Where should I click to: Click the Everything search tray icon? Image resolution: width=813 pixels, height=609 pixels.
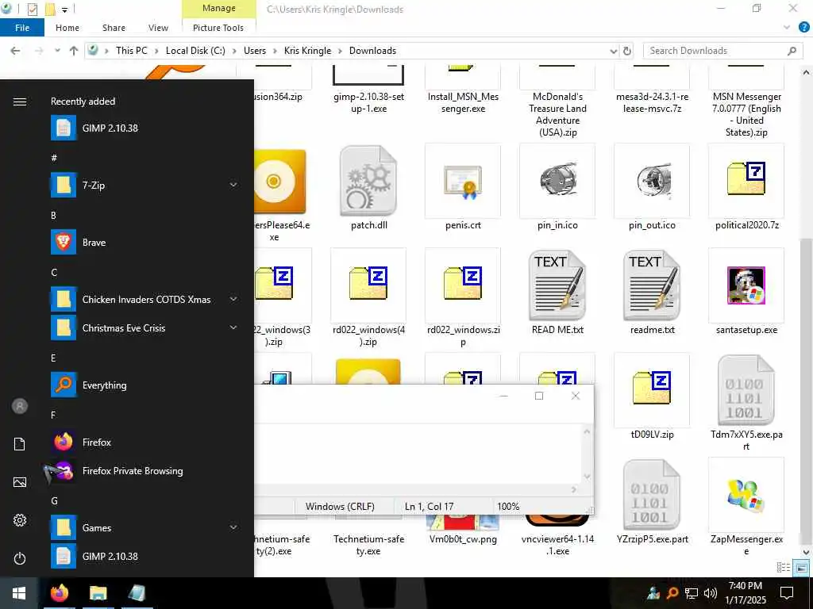672,593
